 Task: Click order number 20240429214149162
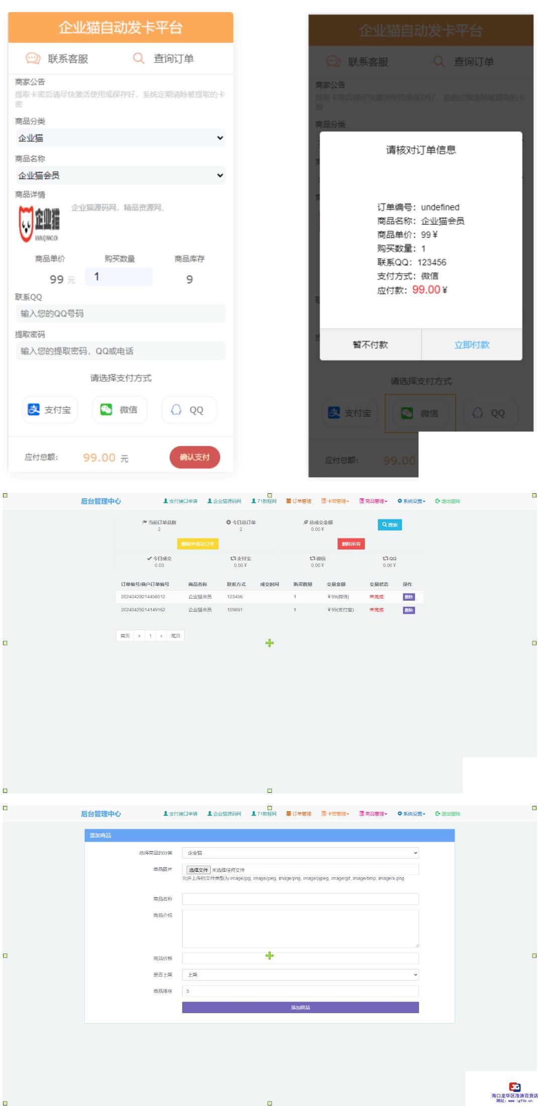pos(143,610)
